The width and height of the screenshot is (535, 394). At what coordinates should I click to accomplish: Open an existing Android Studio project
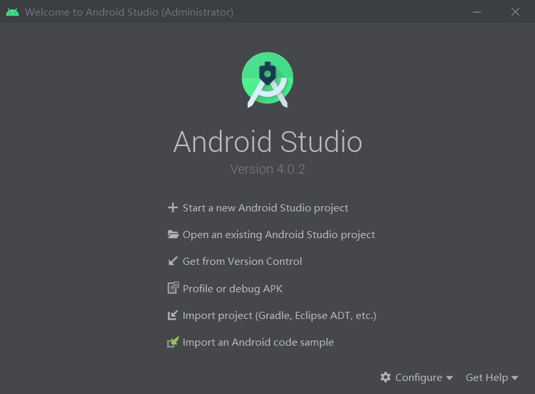[279, 234]
